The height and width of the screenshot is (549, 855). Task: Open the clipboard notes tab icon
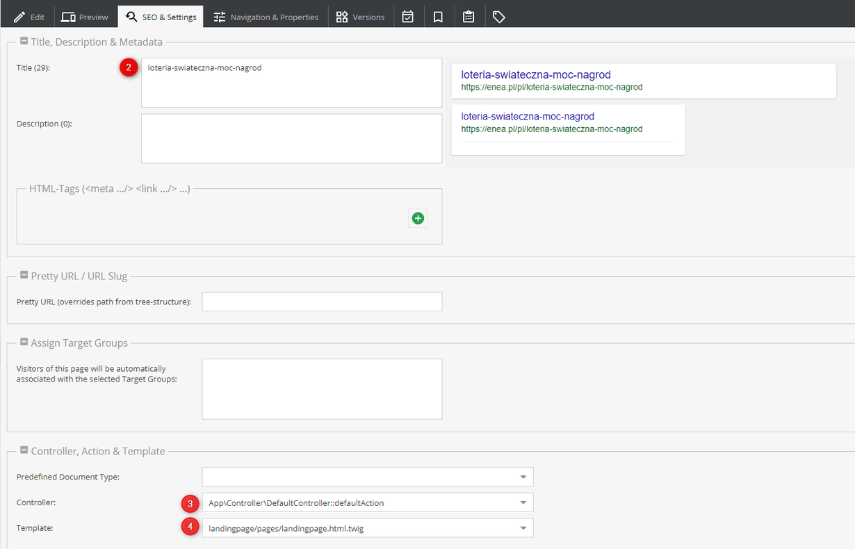pos(469,17)
